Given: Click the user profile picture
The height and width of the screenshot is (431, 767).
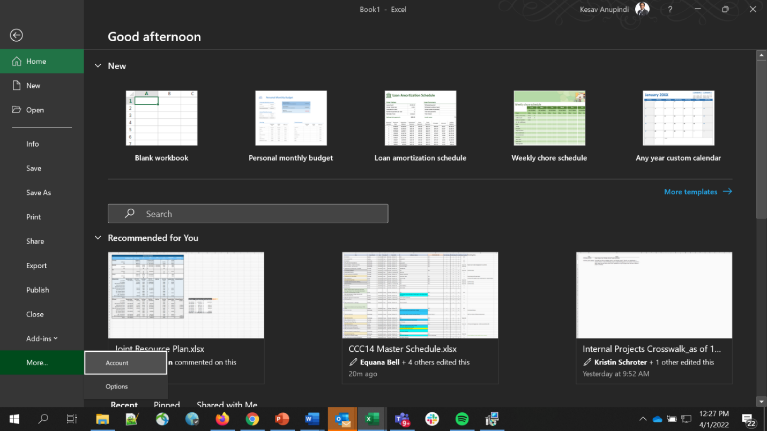Looking at the screenshot, I should (642, 9).
